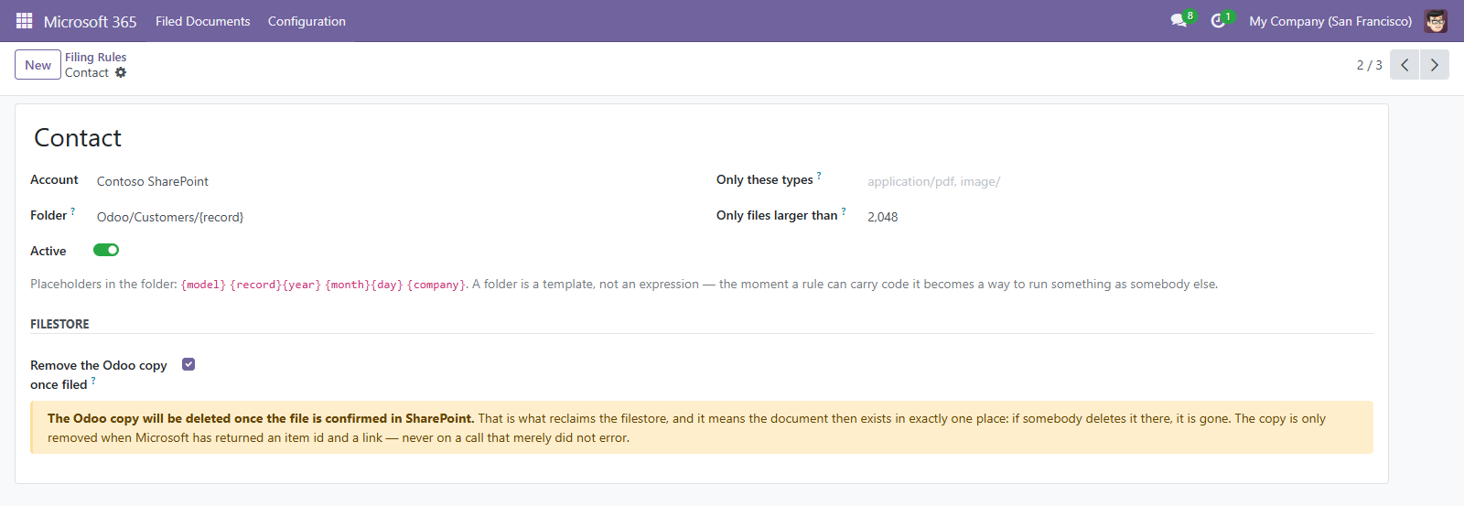1464x506 pixels.
Task: Click the Only these types input field
Action: click(x=1118, y=181)
